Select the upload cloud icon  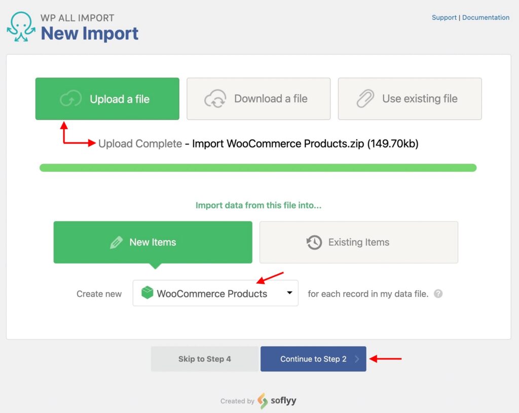[71, 98]
